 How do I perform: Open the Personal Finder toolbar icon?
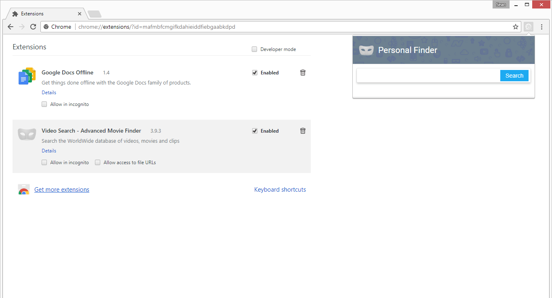(529, 27)
